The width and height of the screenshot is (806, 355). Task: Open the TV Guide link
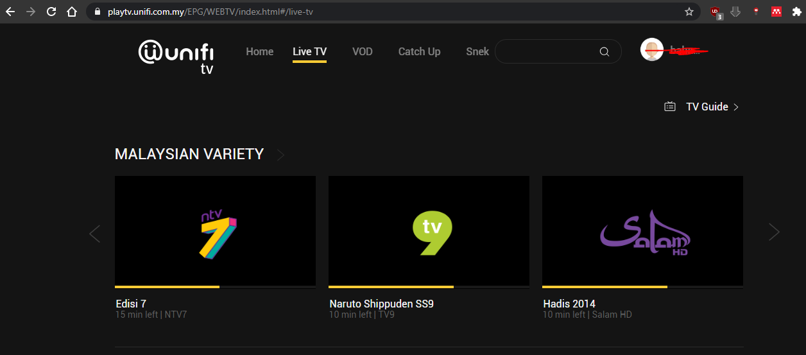[x=707, y=107]
